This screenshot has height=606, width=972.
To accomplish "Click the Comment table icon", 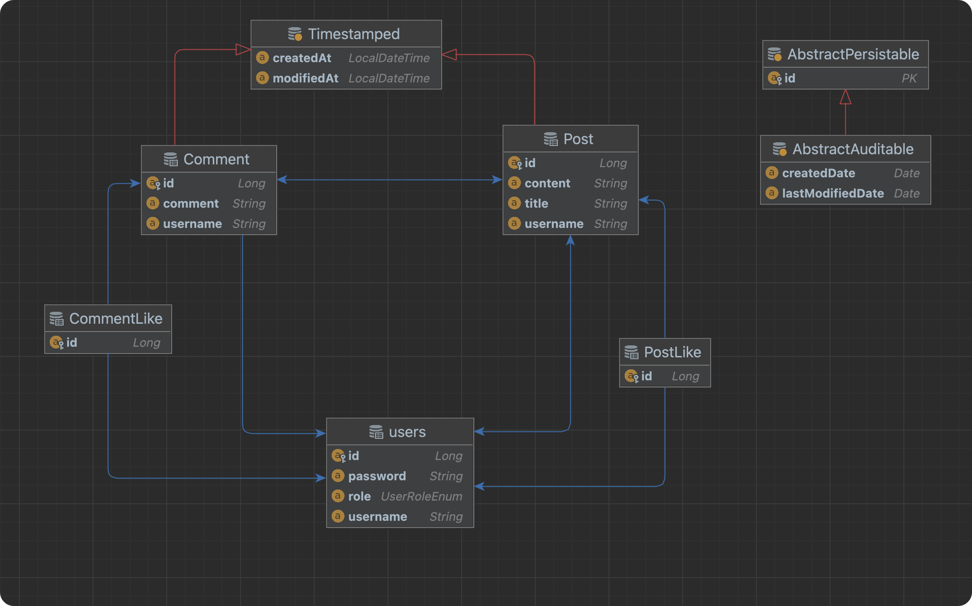I will pyautogui.click(x=170, y=159).
